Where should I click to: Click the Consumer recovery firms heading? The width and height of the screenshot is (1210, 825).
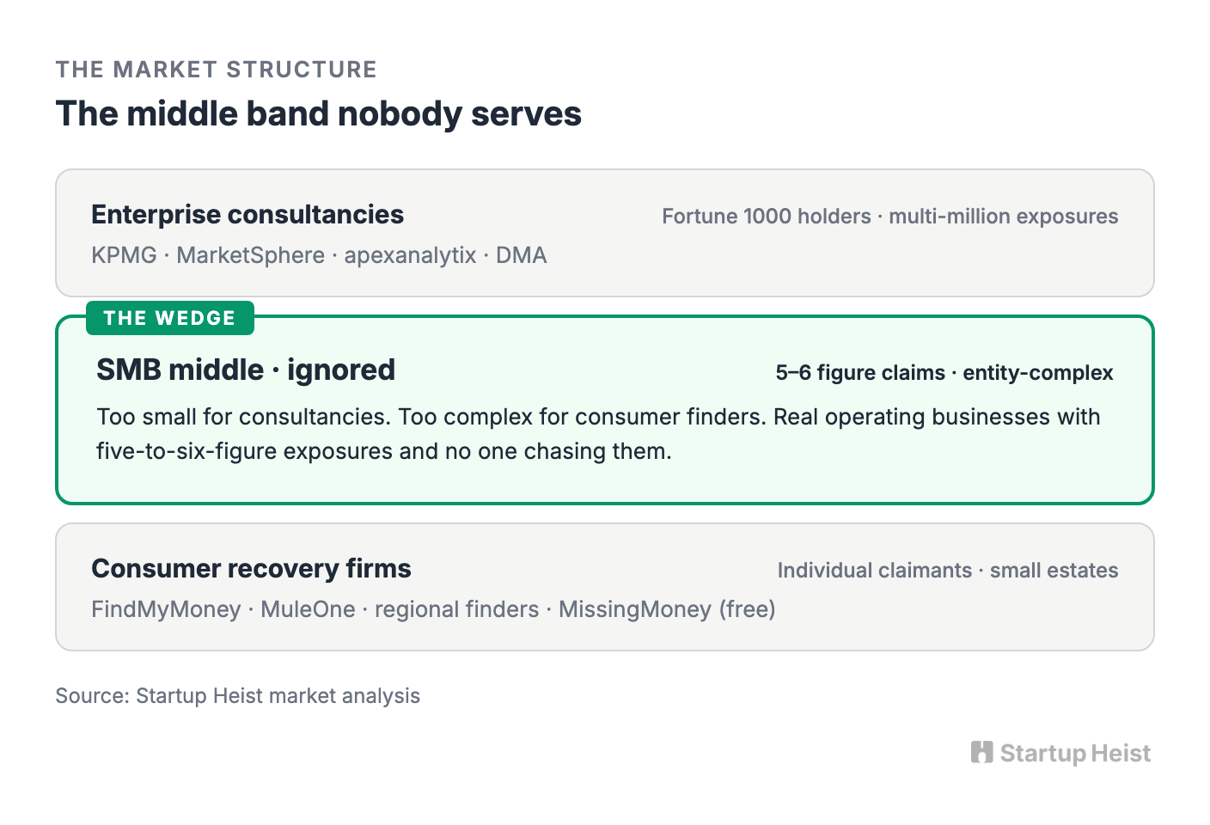click(x=251, y=569)
